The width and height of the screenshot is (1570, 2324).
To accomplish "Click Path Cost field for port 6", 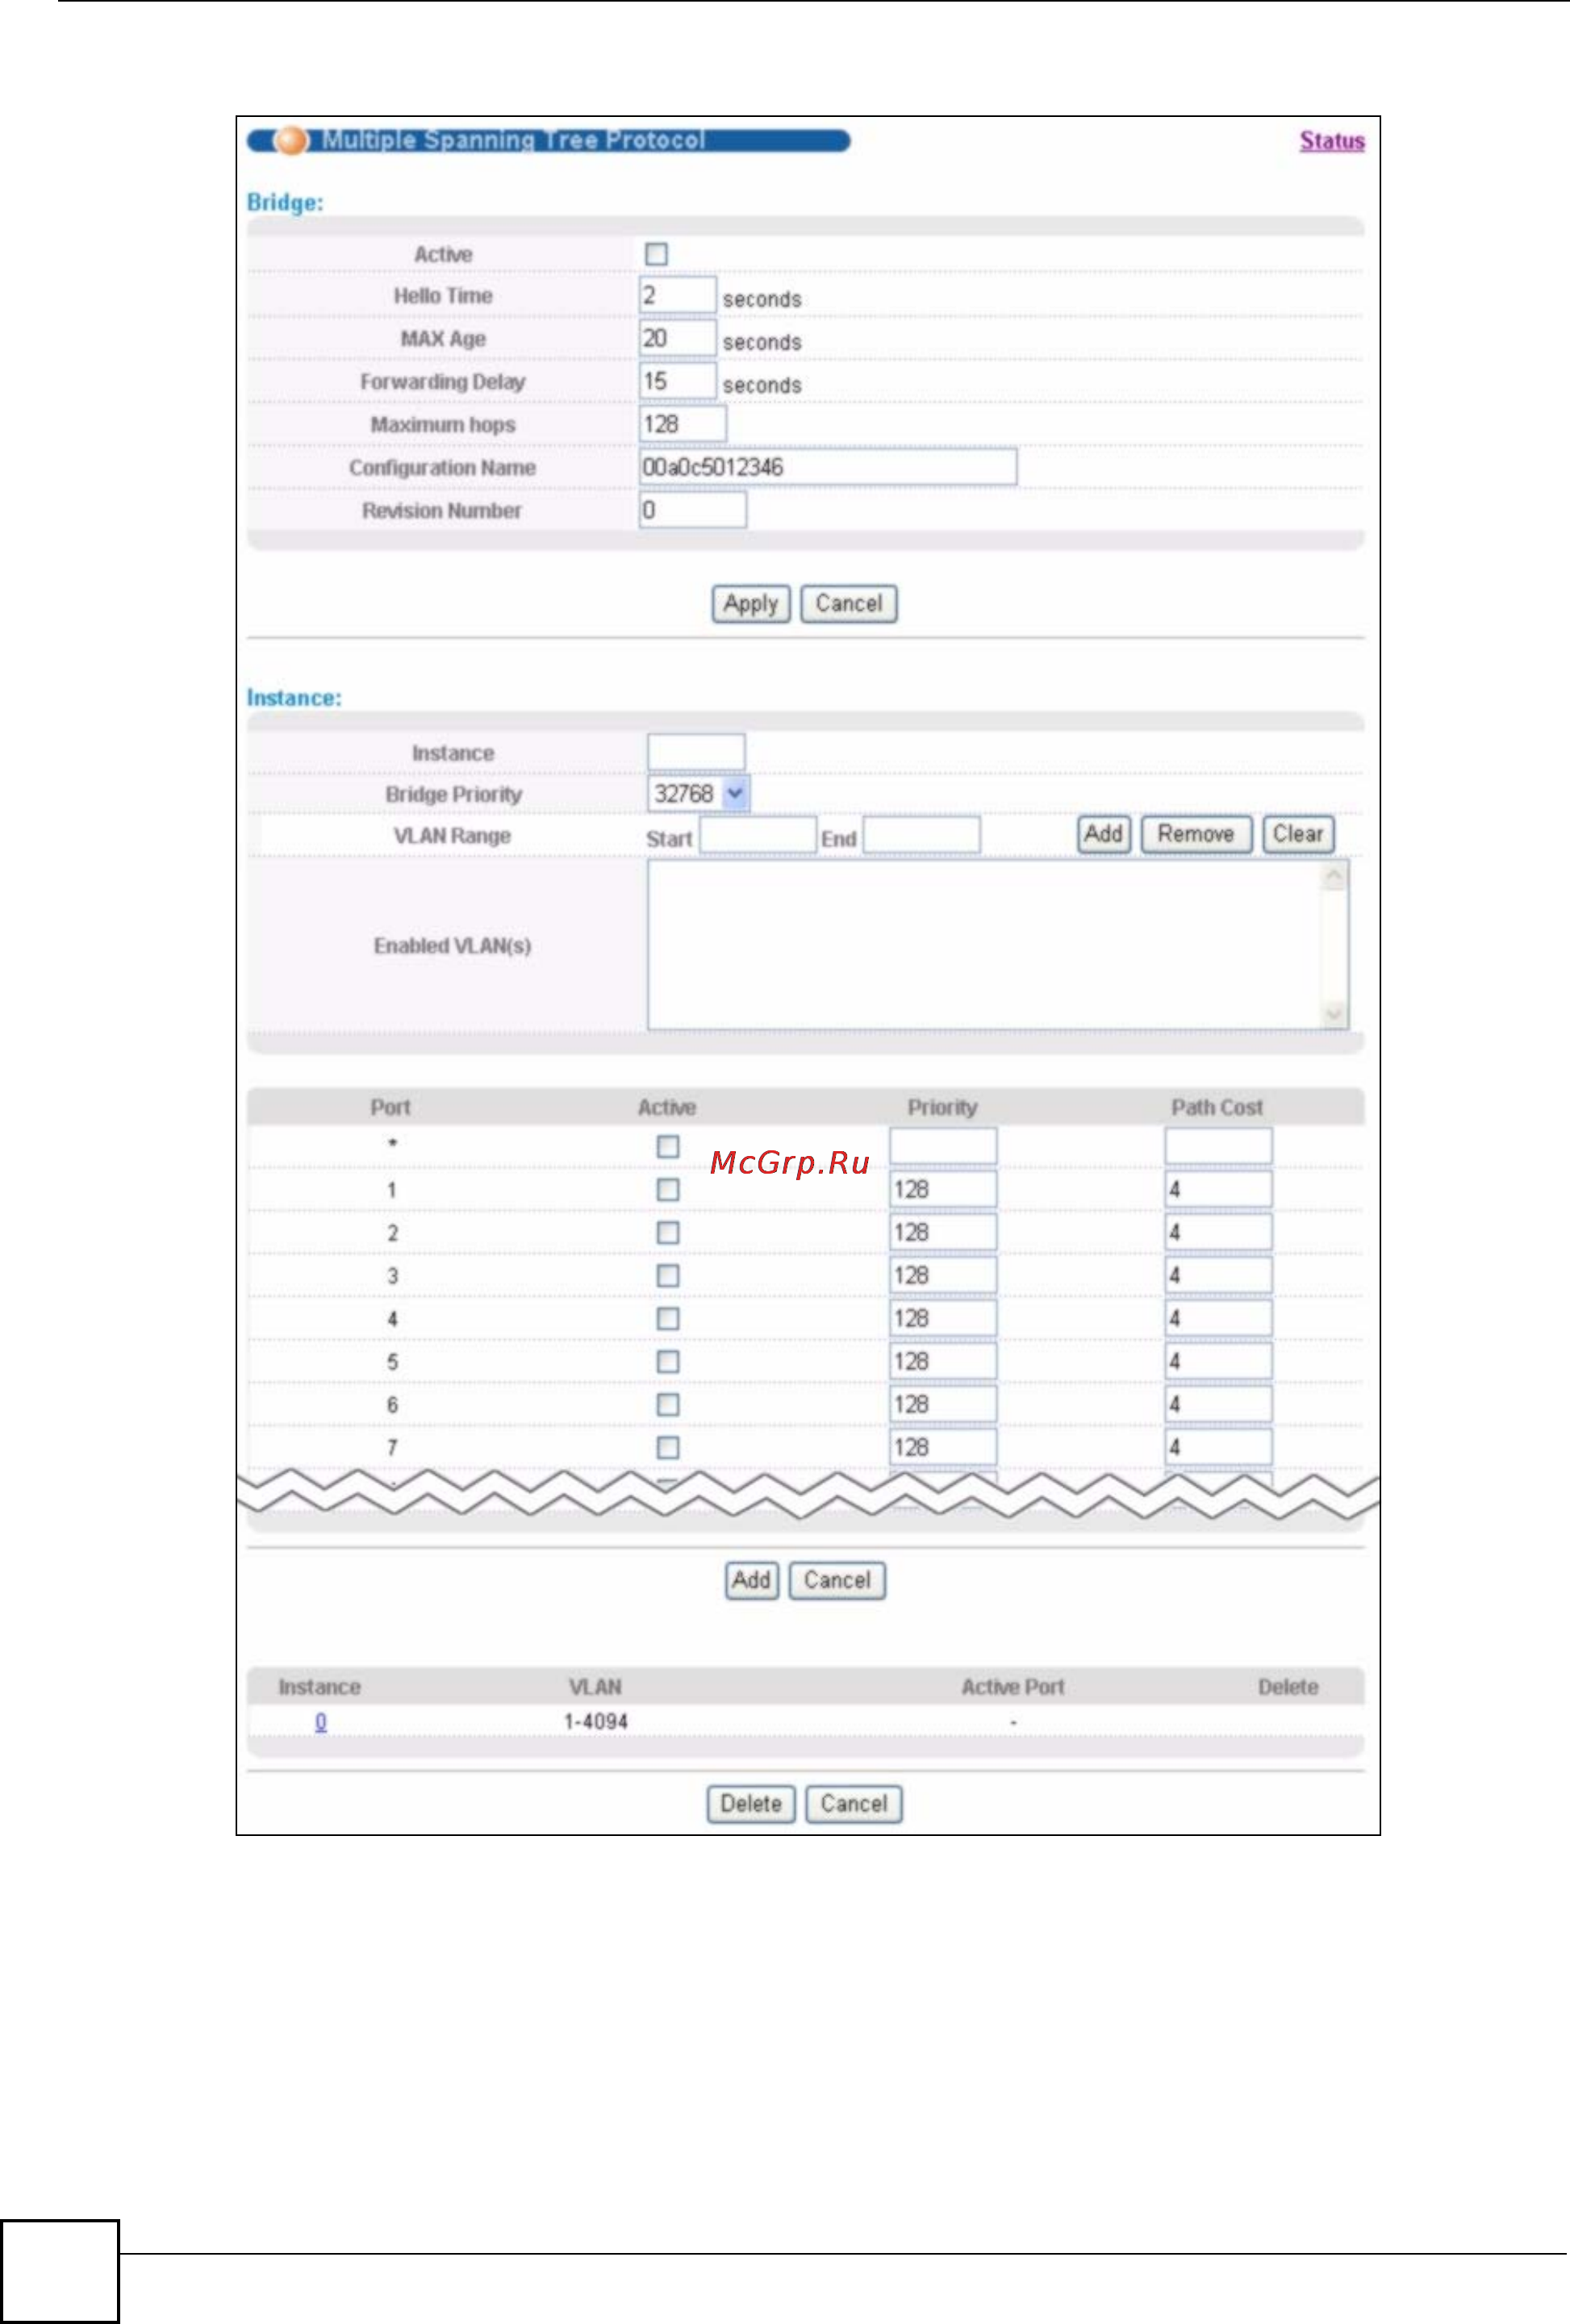I will pos(1218,1404).
